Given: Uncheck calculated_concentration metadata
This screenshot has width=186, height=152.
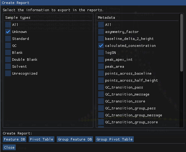Looking at the screenshot, I should 101,46.
